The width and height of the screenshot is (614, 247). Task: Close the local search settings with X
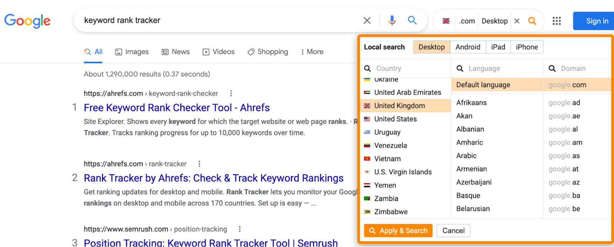[x=517, y=21]
